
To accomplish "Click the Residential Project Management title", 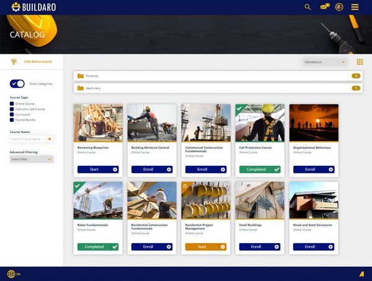I will point(199,227).
